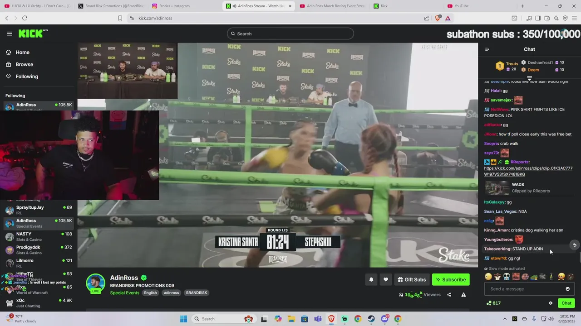This screenshot has width=581, height=326.
Task: Open the Special Events category link
Action: click(124, 293)
